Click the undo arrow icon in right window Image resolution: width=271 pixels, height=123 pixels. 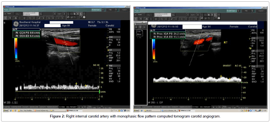pos(202,18)
